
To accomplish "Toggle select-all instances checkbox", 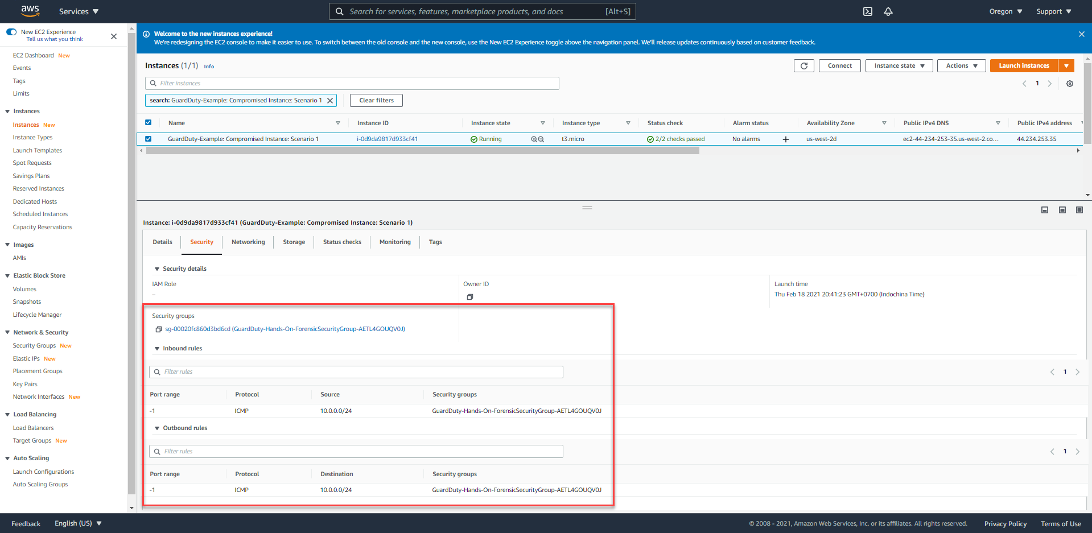I will 149,123.
